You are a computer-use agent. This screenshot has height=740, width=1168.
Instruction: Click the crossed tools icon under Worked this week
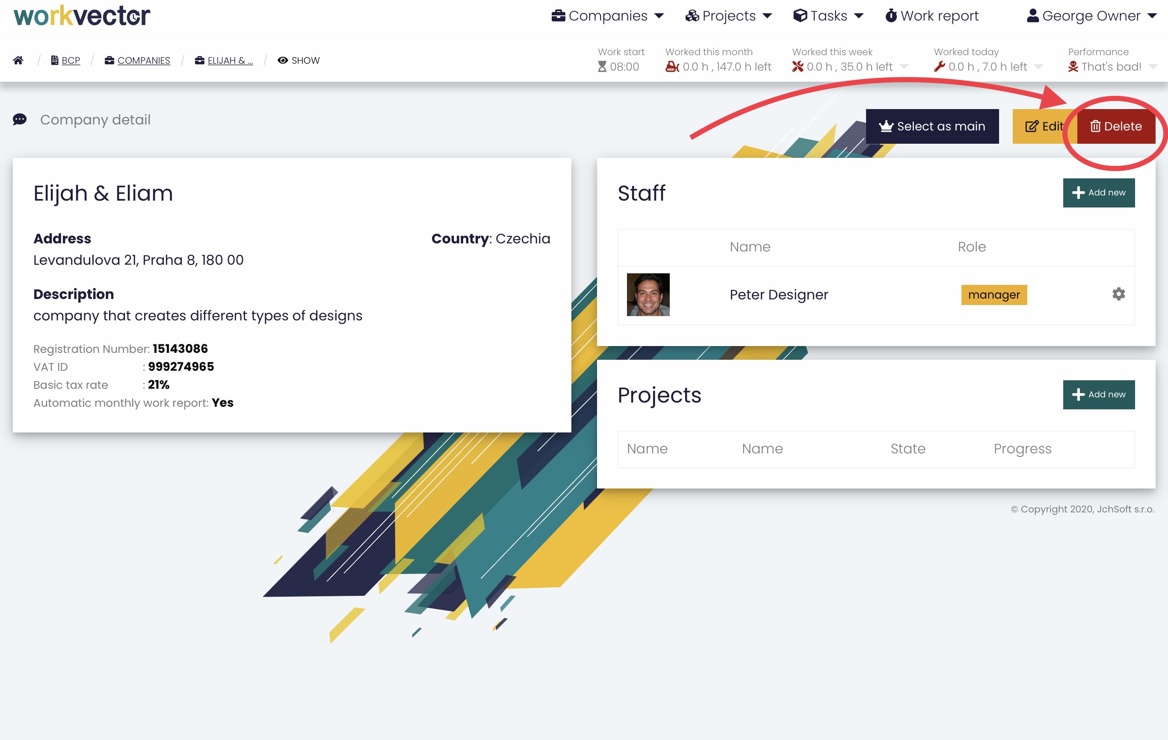(798, 66)
